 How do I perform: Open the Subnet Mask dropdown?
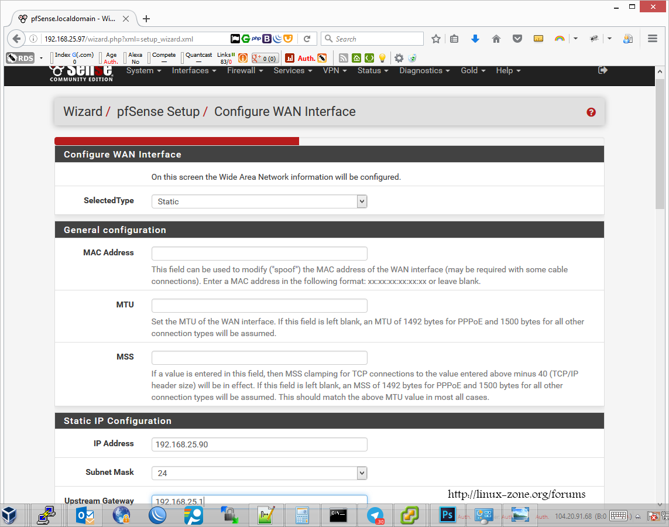[259, 473]
